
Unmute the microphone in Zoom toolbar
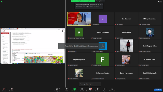tap(4, 89)
